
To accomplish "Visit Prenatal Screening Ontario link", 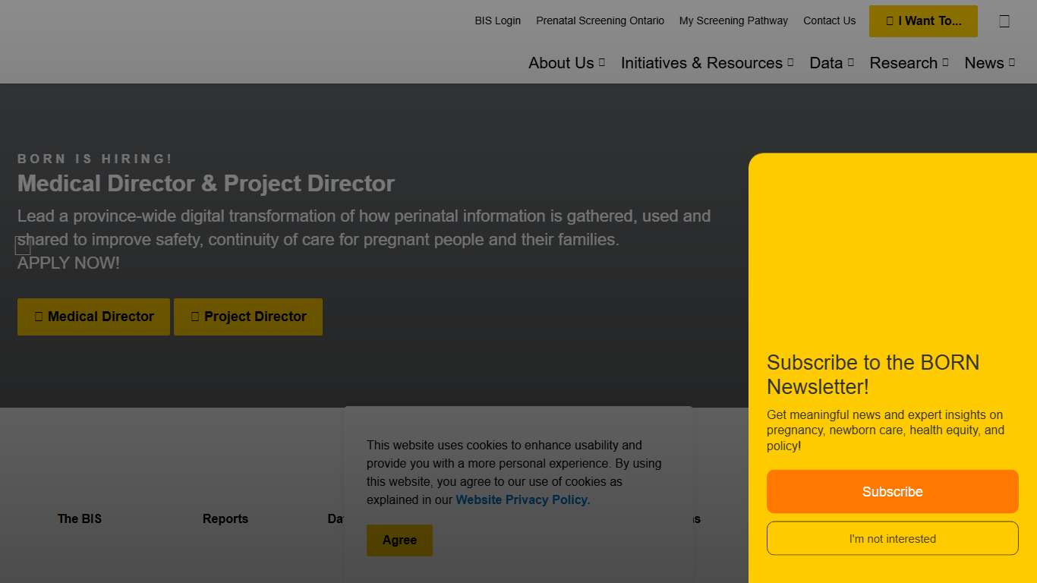I will (x=600, y=21).
